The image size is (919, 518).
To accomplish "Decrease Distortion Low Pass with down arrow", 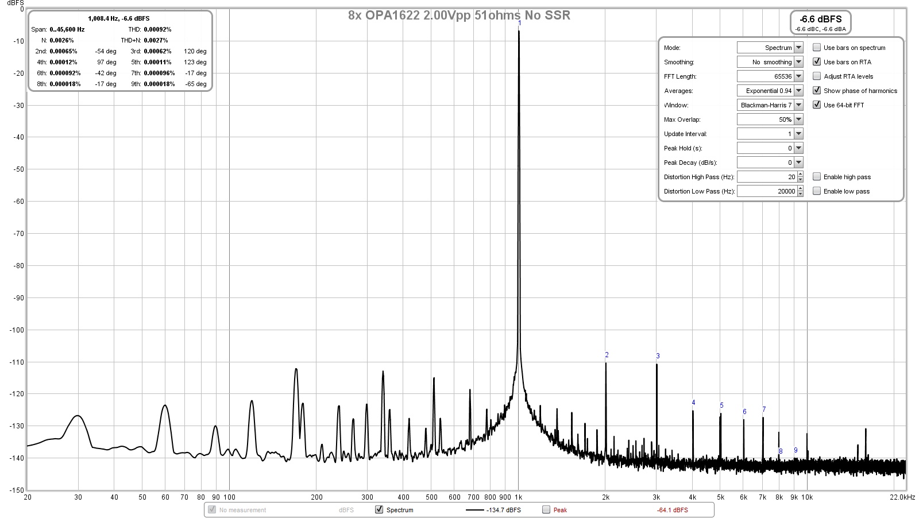I will click(800, 194).
